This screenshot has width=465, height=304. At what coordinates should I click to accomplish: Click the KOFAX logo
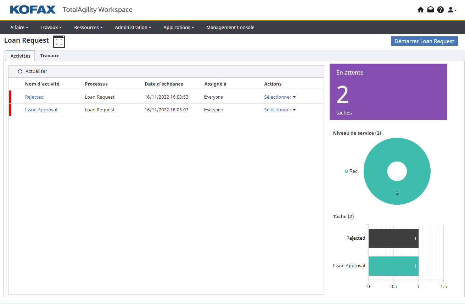(x=33, y=10)
